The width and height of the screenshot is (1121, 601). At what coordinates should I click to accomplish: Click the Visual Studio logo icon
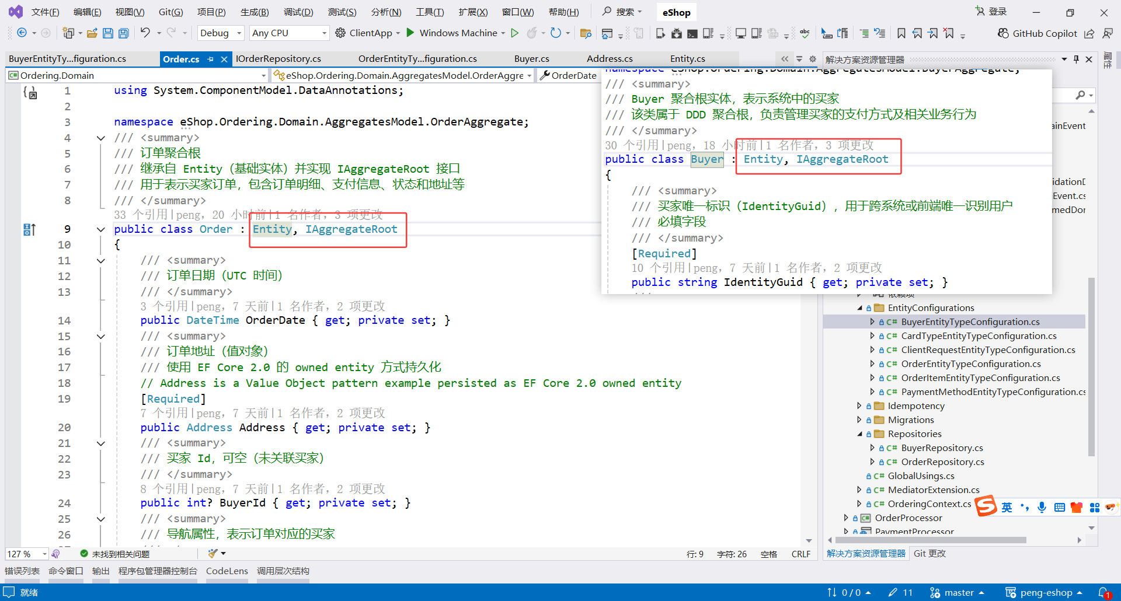click(x=16, y=12)
